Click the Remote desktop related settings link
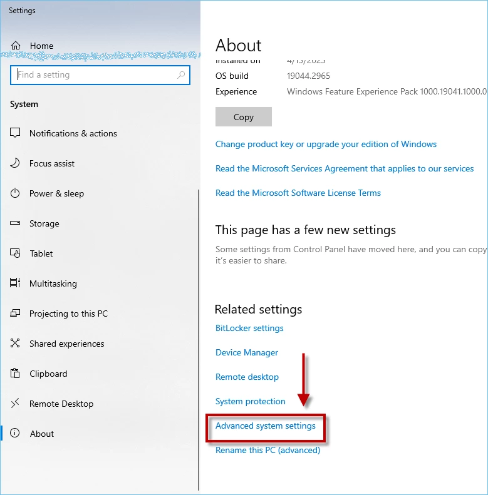The image size is (488, 495). 247,377
